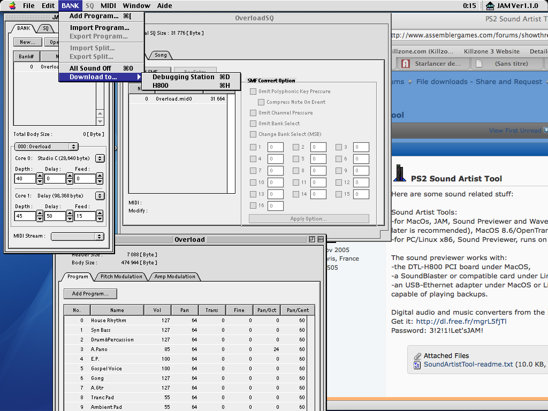Screen dimensions: 548x411
Task: Click bank list scrollbar up arrow
Action: (x=100, y=113)
